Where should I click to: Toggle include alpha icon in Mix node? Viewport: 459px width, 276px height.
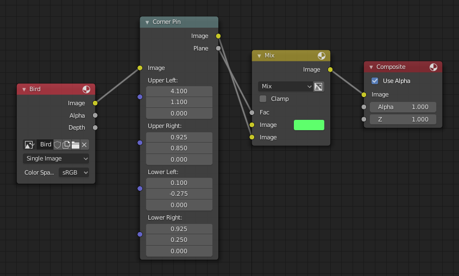click(x=318, y=86)
